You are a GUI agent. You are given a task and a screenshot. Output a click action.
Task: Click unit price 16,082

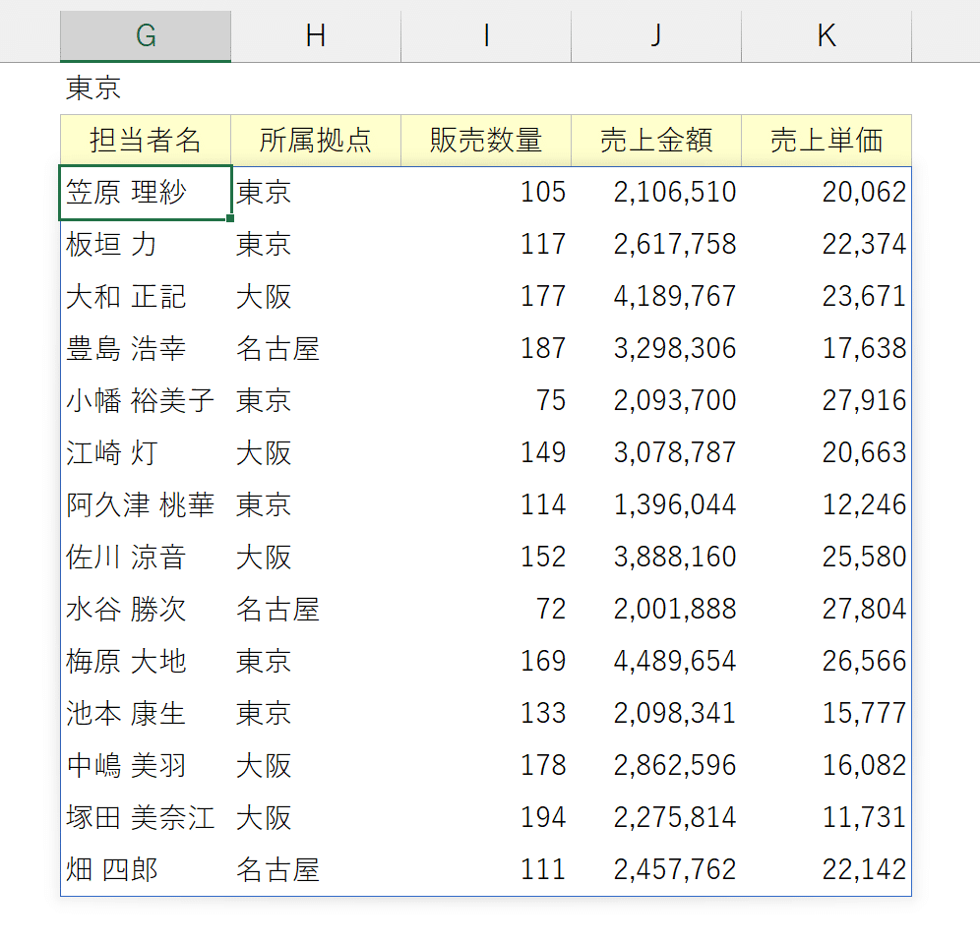827,765
